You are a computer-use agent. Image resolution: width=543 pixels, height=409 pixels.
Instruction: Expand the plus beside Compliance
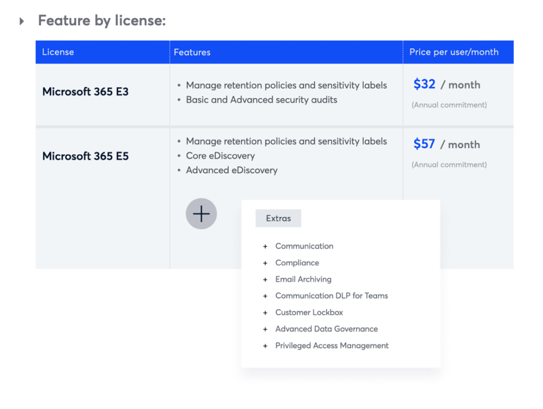(265, 263)
